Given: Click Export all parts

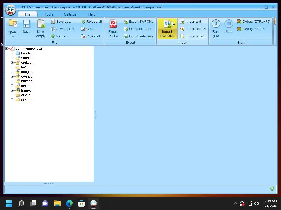Looking at the screenshot, I should click(x=137, y=29).
